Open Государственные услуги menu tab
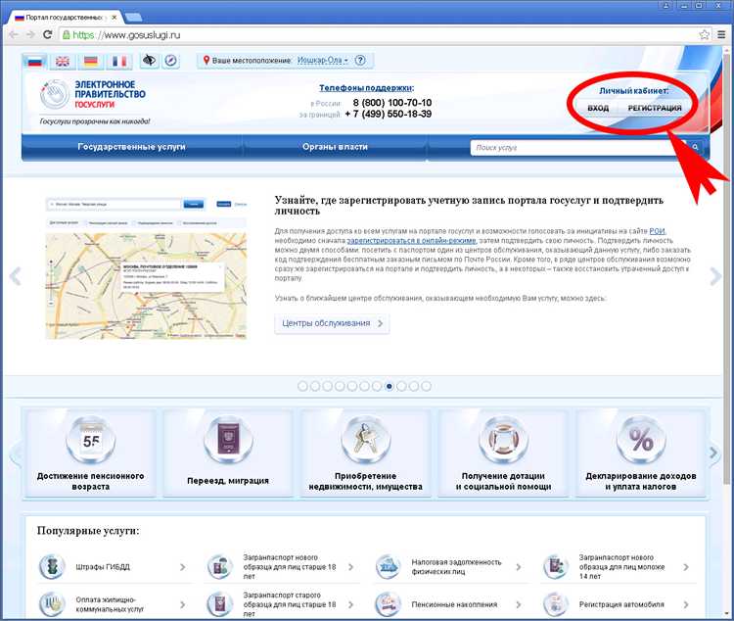 131,147
